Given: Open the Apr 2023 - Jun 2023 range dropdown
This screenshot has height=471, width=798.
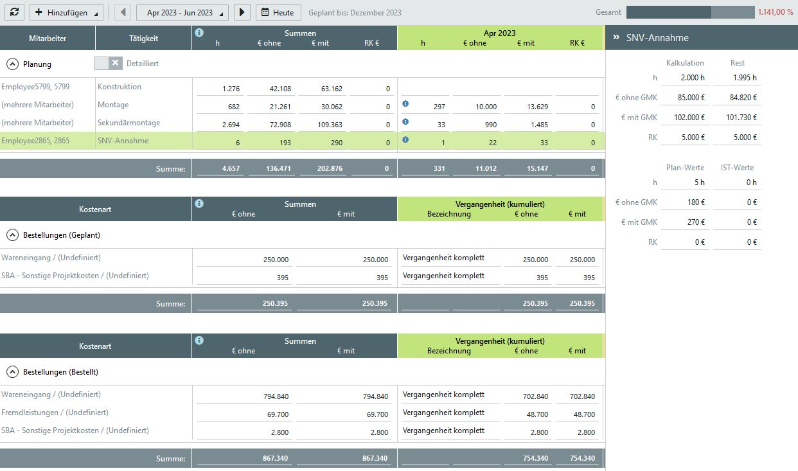Looking at the screenshot, I should click(x=182, y=12).
